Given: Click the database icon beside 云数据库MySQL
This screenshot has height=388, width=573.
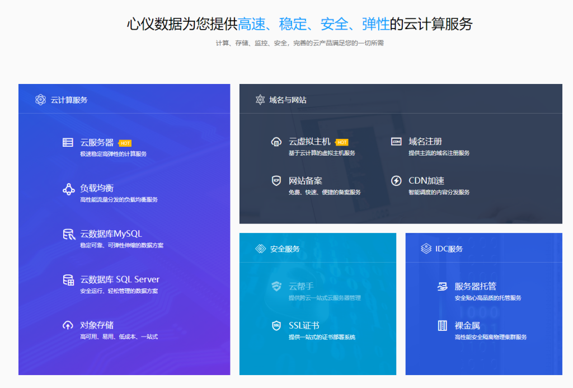Looking at the screenshot, I should 69,235.
